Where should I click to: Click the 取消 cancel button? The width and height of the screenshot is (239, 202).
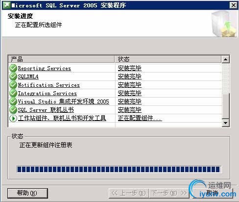(213, 193)
